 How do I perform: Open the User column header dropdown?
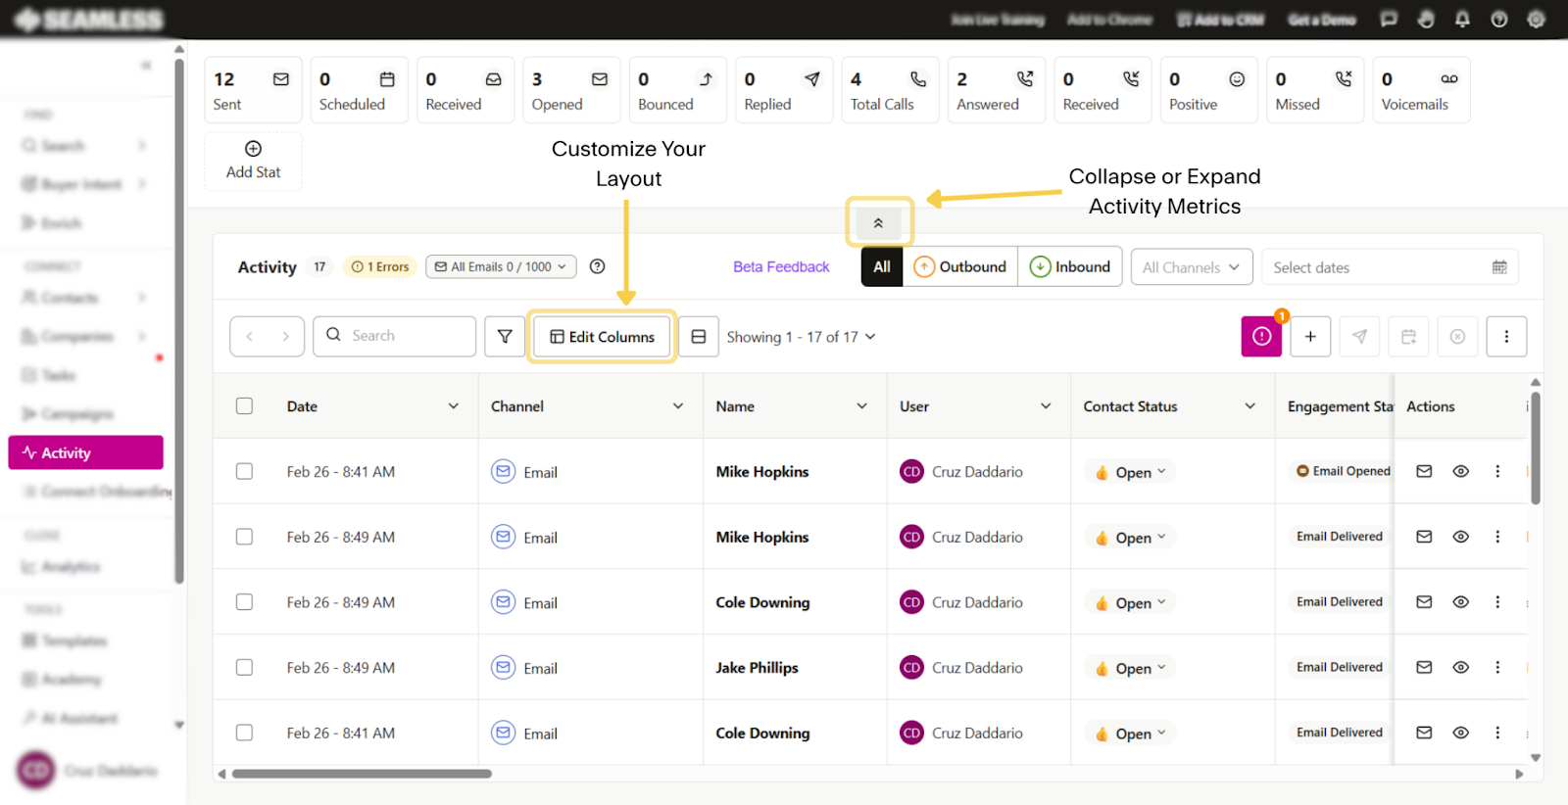[1046, 405]
